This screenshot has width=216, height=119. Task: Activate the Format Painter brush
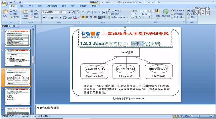click(14, 17)
